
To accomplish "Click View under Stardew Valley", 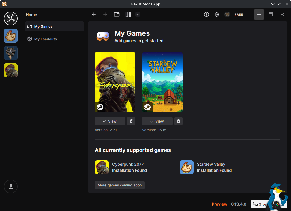I will pos(157,121).
